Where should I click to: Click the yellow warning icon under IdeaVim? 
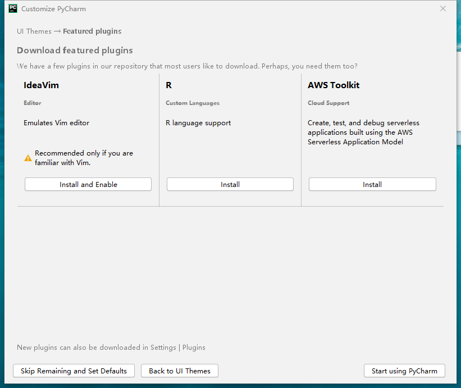tap(28, 158)
